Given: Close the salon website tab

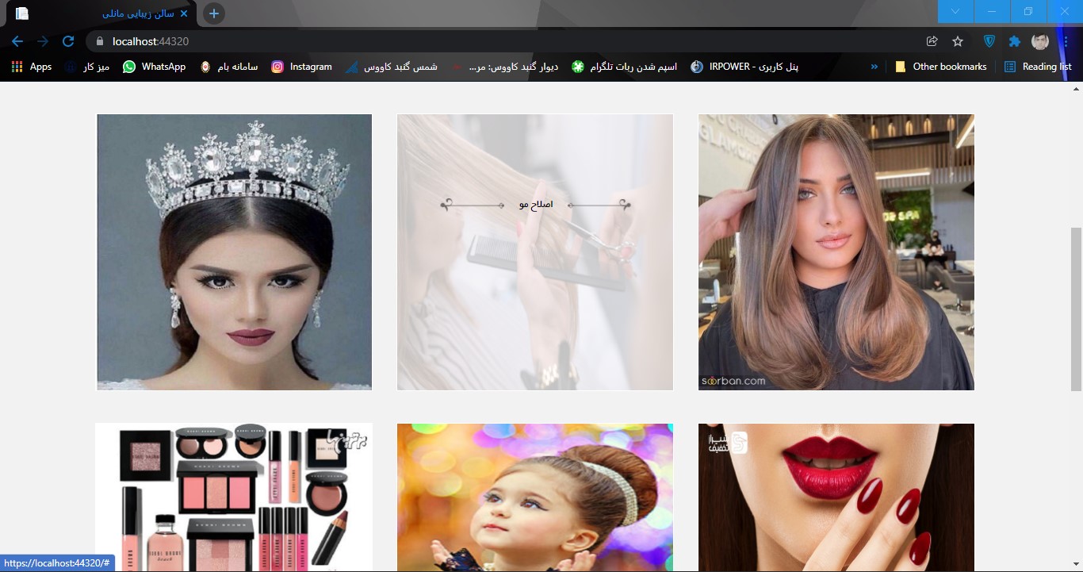Looking at the screenshot, I should [185, 13].
